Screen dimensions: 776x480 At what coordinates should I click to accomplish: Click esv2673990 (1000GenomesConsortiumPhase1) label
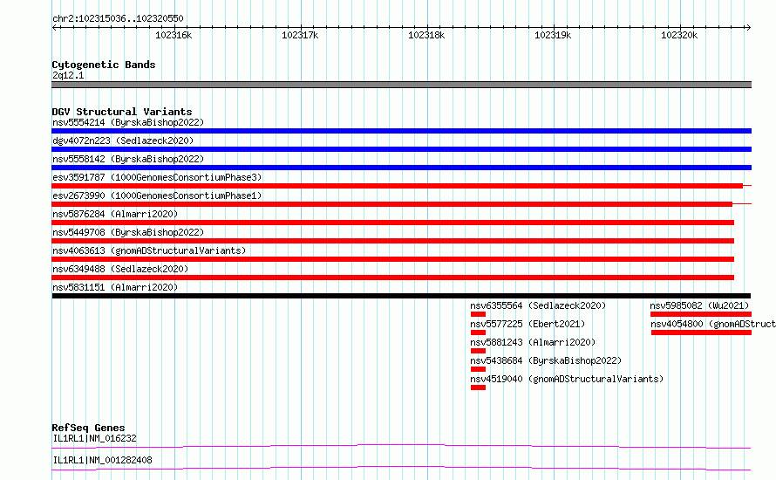click(x=157, y=195)
